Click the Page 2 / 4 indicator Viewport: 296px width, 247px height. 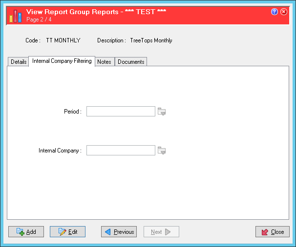(x=39, y=19)
